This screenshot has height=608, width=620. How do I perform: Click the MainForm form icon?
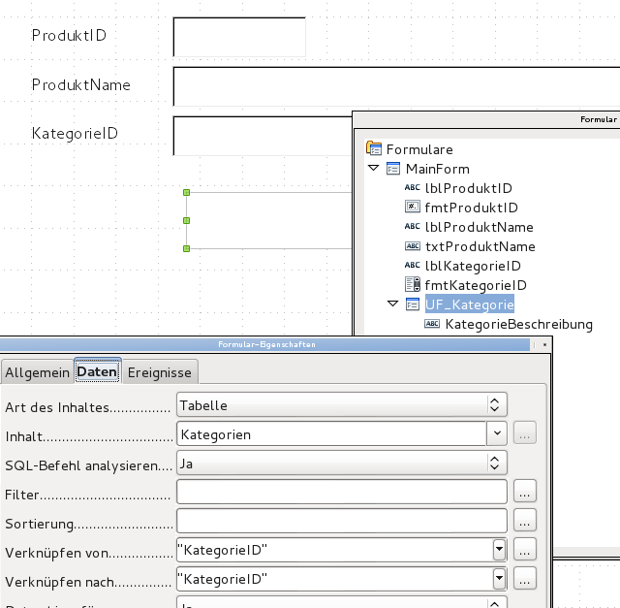393,169
